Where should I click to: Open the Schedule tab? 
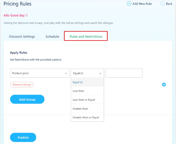(52, 36)
